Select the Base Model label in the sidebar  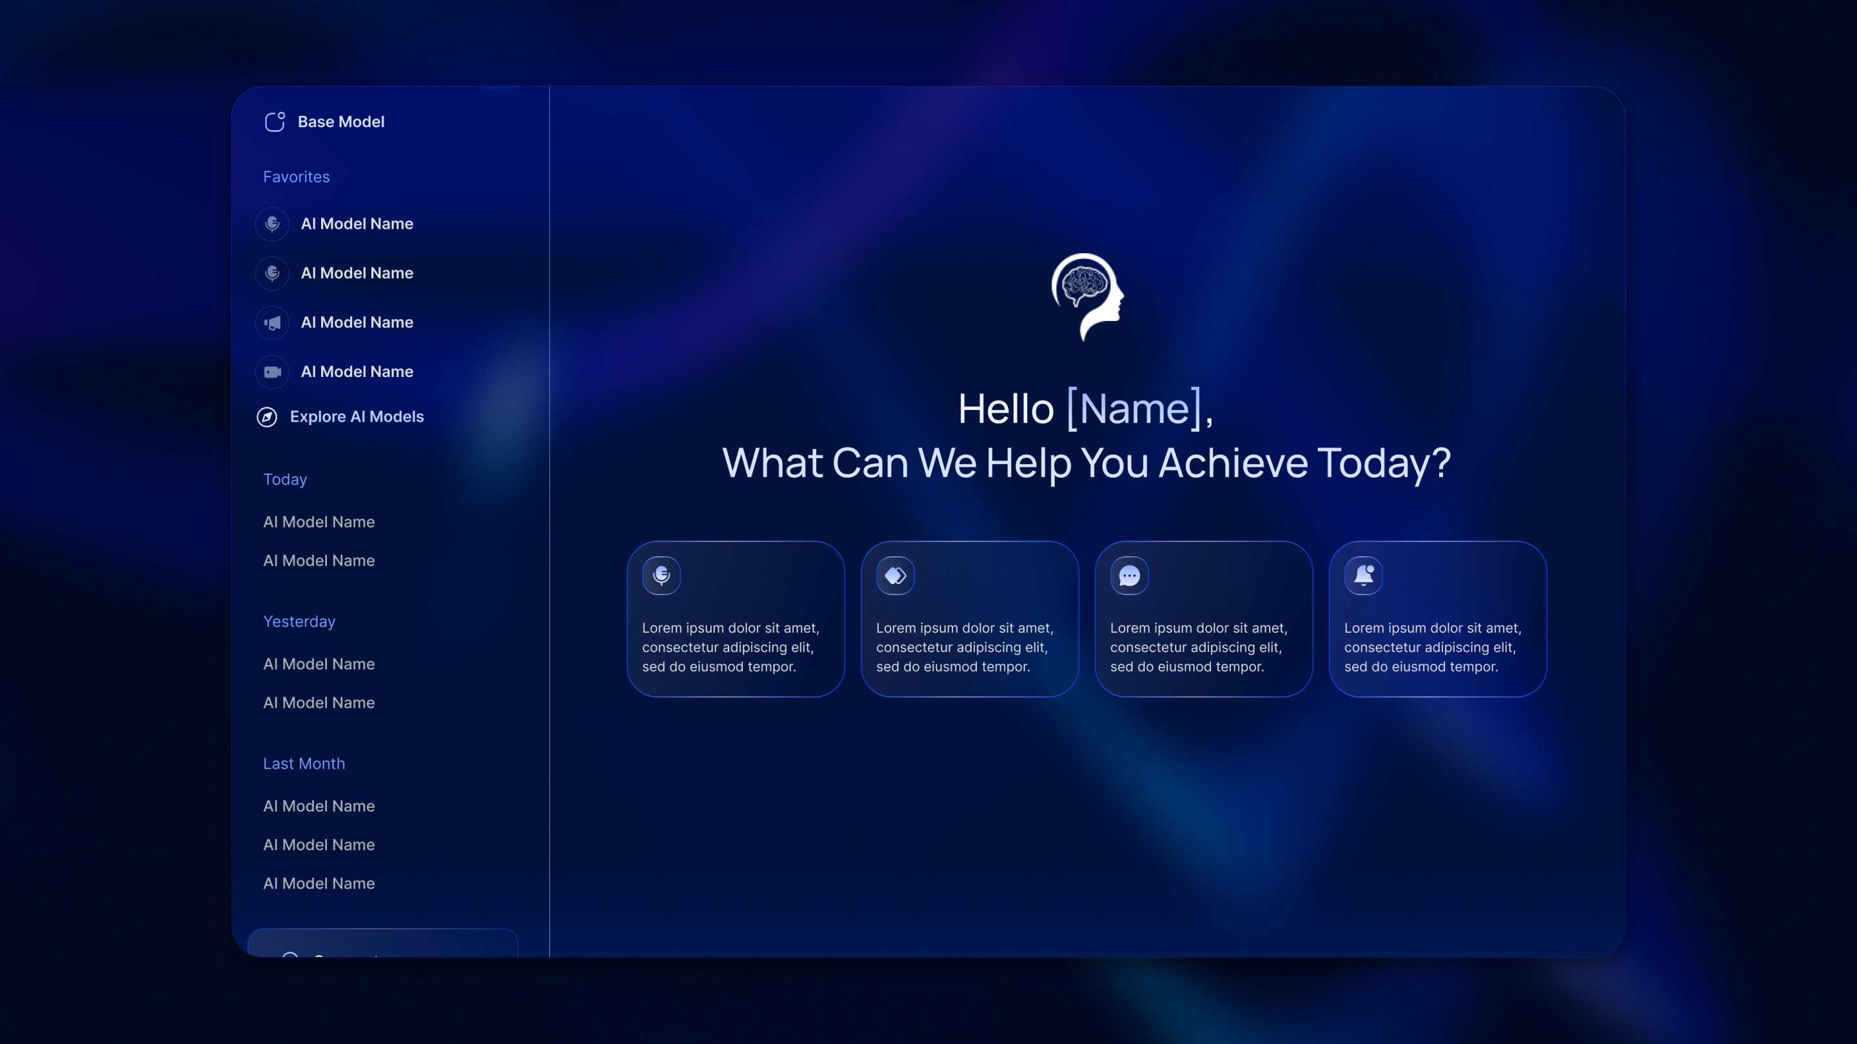[x=341, y=122]
